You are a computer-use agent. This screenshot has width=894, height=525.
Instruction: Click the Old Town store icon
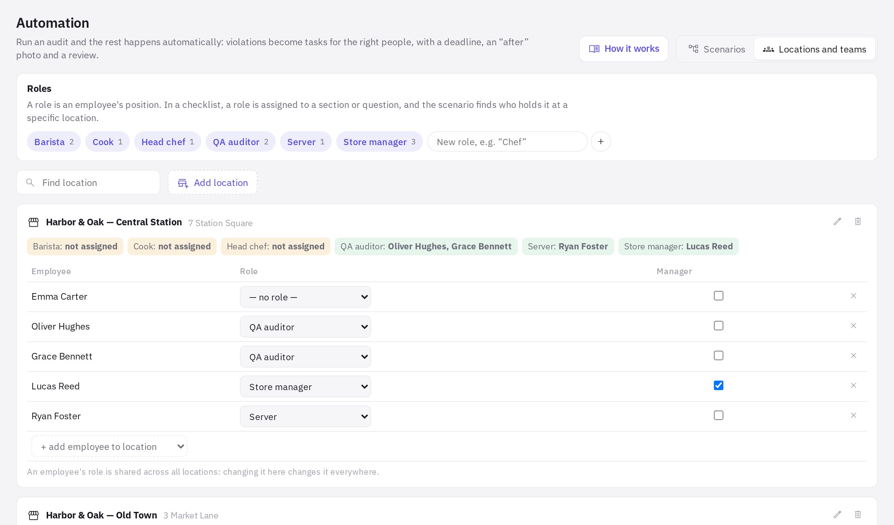(x=34, y=516)
